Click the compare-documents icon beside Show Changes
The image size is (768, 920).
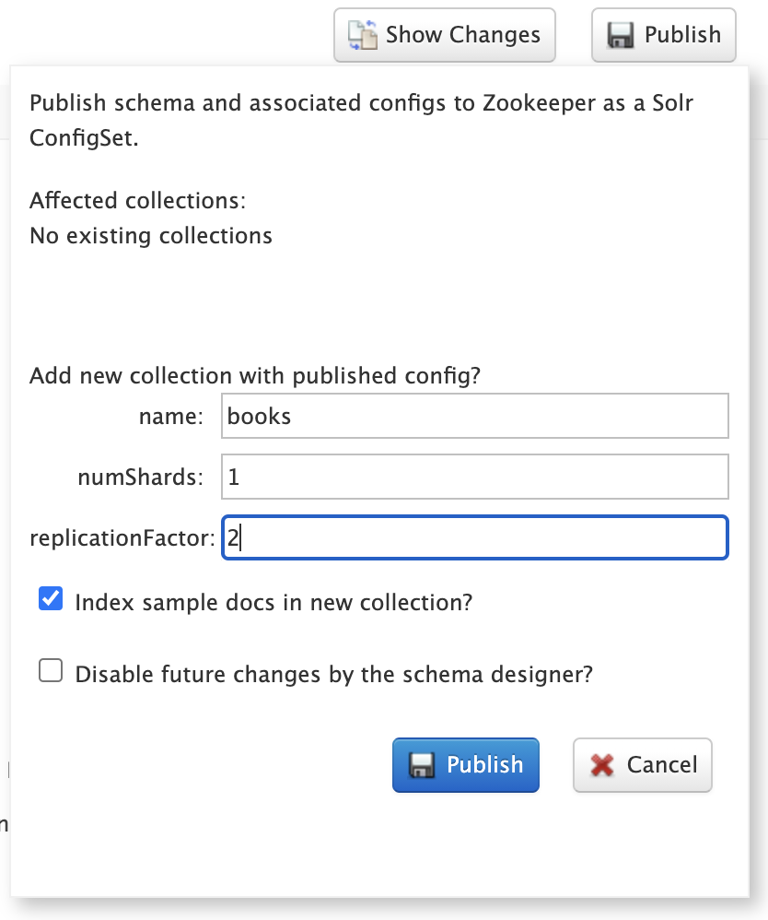click(363, 36)
